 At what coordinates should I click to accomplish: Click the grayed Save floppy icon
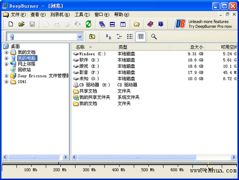click(x=32, y=24)
